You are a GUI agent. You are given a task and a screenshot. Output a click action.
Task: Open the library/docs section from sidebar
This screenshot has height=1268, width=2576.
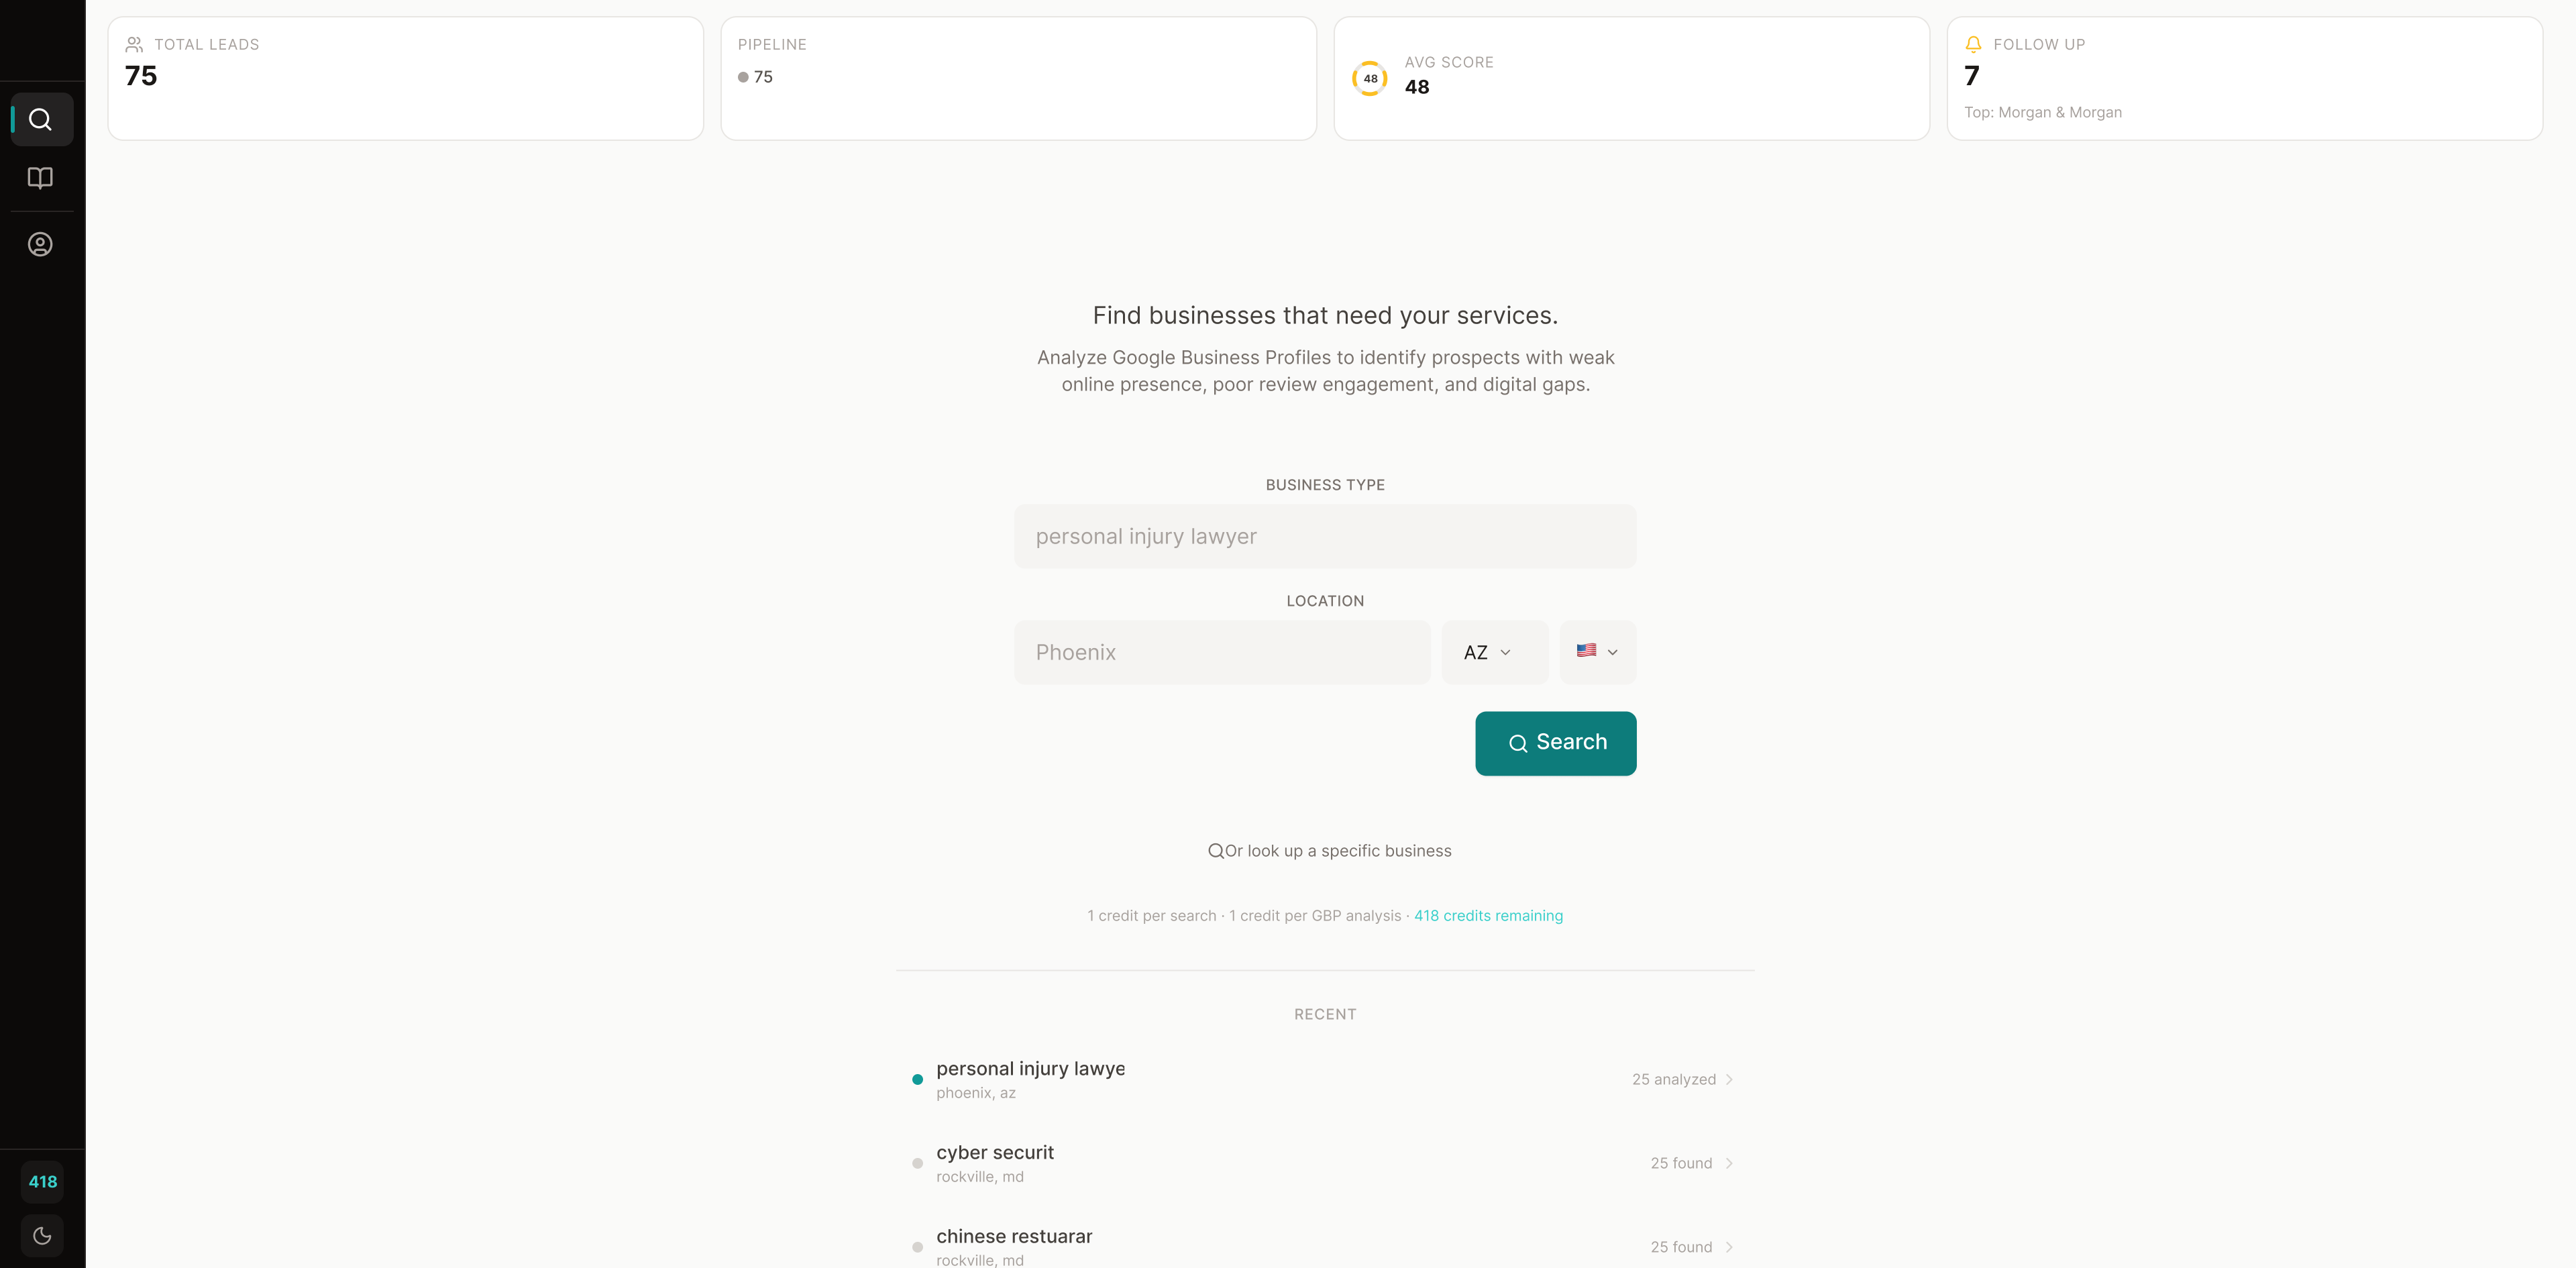point(40,179)
